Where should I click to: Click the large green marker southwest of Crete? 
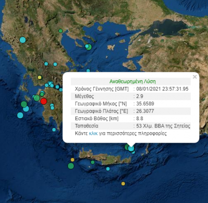tap(71, 166)
